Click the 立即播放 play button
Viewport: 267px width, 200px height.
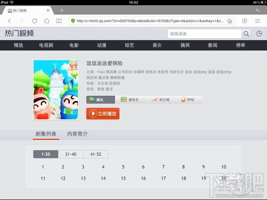point(103,113)
